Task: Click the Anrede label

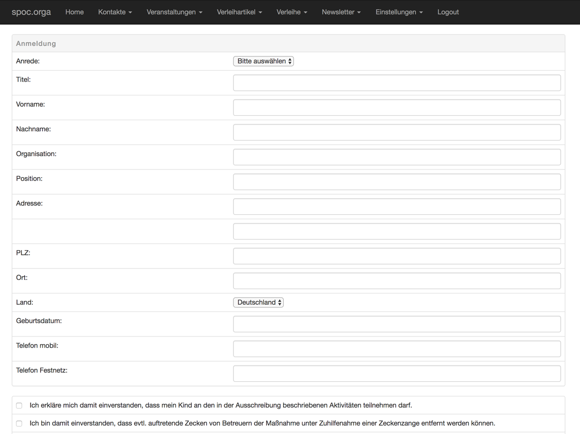Action: coord(28,61)
